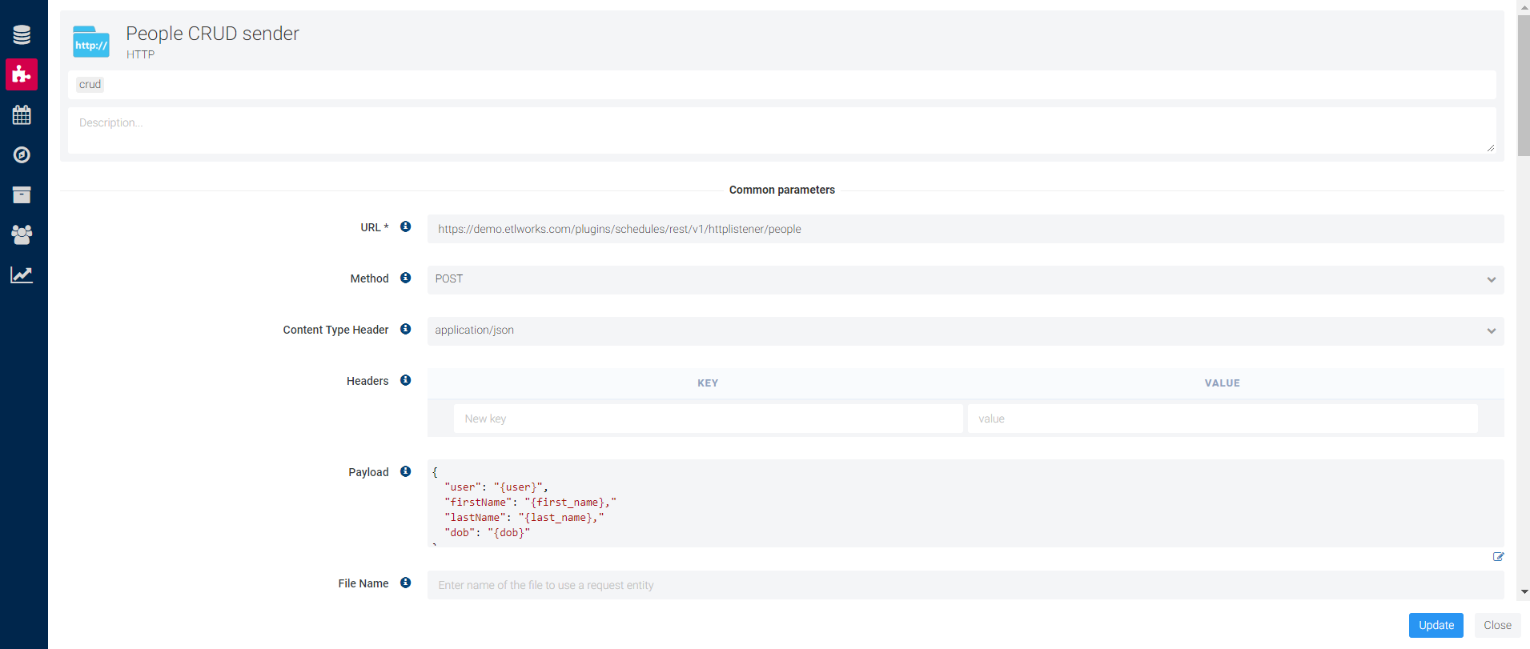Viewport: 1530px width, 649px height.
Task: Grab the Description textarea resize handle
Action: pos(1491,147)
